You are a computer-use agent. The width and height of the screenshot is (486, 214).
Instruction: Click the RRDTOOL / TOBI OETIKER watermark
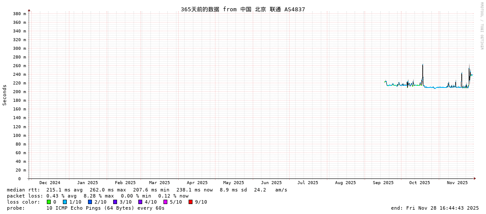(x=481, y=26)
